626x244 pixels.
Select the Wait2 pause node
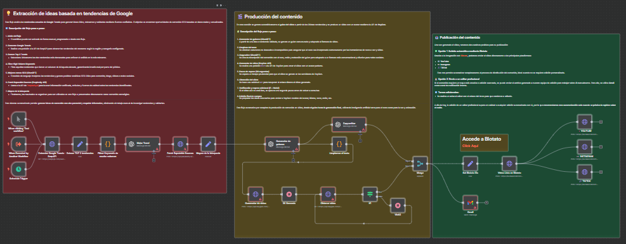tap(398, 205)
